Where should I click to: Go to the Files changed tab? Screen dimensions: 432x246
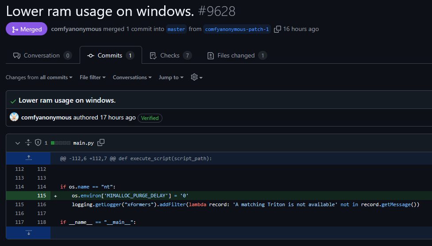[x=237, y=55]
